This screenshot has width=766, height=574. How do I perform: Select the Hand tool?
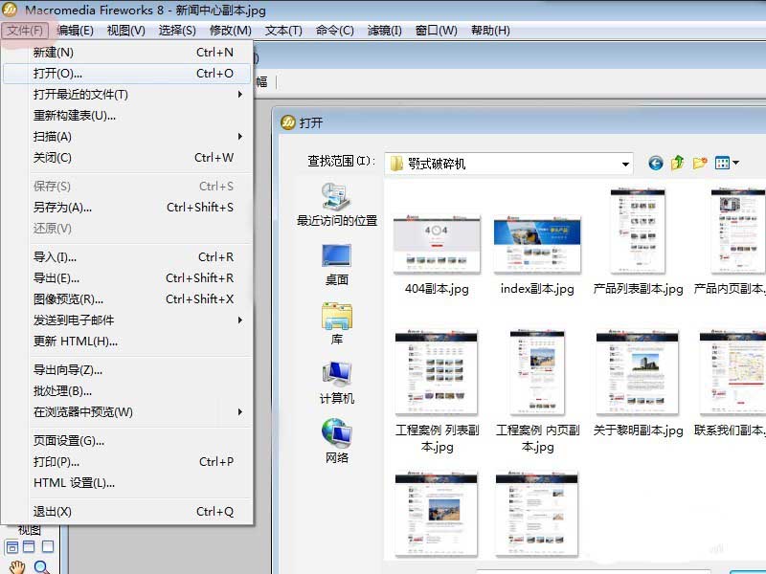pos(16,566)
